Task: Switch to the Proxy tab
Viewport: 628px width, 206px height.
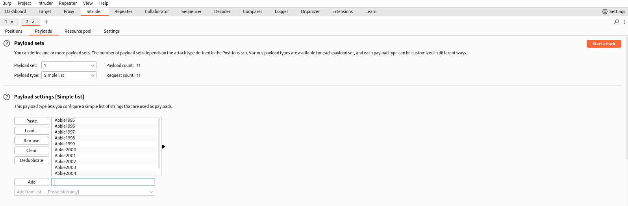Action: pos(69,11)
